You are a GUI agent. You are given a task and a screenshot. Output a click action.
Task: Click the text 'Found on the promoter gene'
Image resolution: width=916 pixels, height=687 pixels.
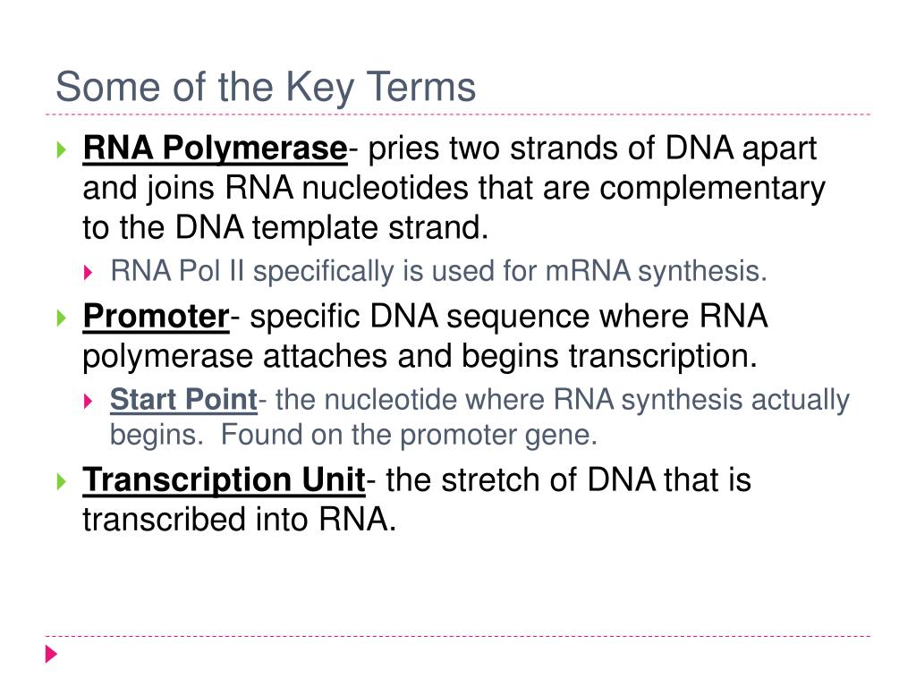(x=409, y=436)
